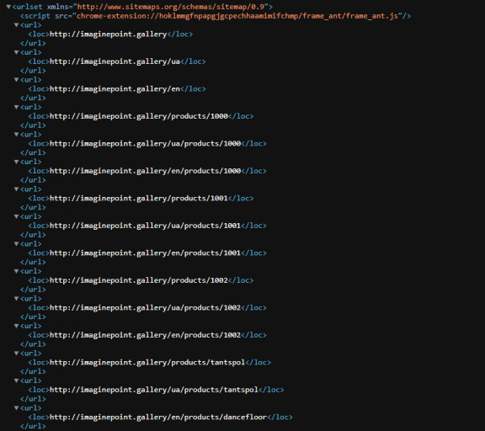Click loc text imaginepoint.gallery/ua/products/1001
The height and width of the screenshot is (431, 485).
146,226
